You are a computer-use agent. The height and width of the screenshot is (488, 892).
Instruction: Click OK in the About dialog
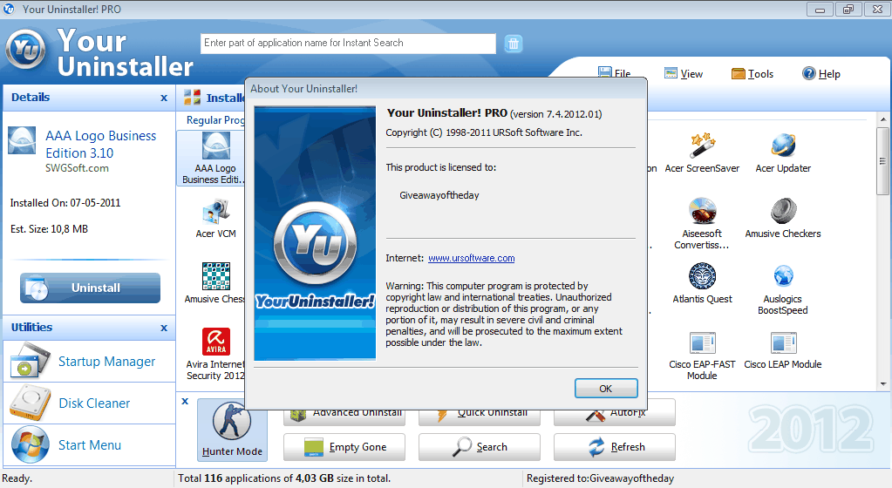[x=606, y=389]
